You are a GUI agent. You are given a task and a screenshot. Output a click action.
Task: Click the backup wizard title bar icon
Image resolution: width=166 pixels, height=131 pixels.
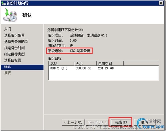[3, 3]
